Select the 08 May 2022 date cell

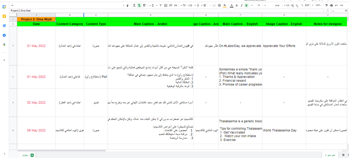[x=36, y=130]
